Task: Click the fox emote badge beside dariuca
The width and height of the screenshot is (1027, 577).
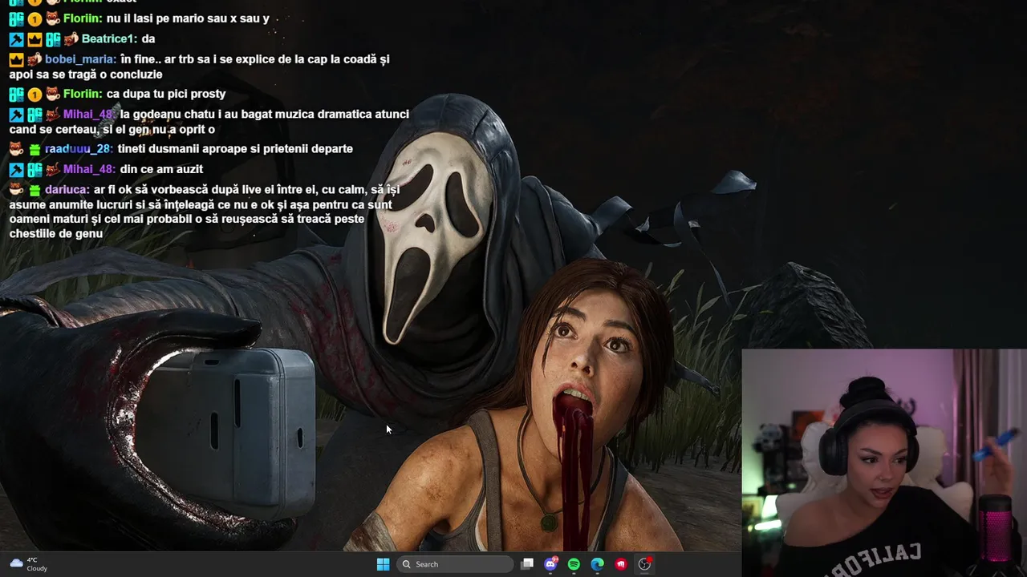Action: point(16,190)
